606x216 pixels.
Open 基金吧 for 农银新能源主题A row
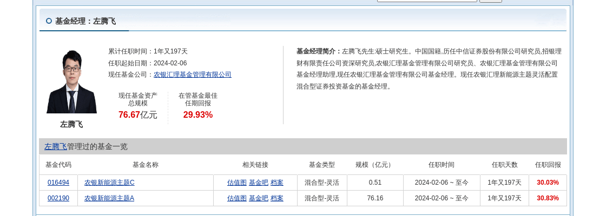259,198
